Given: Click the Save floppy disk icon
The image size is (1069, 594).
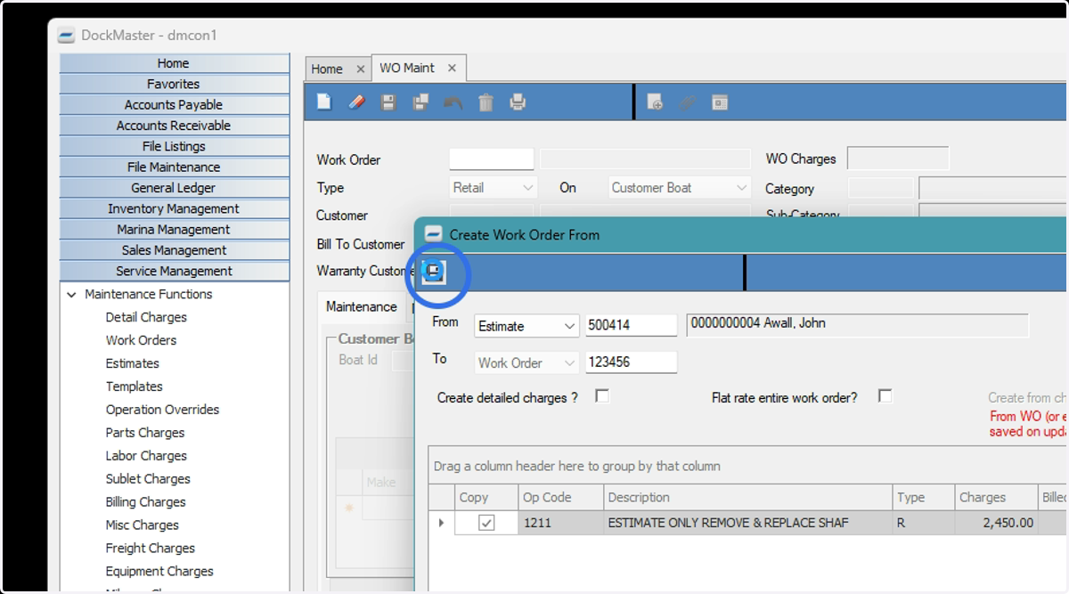Looking at the screenshot, I should point(388,102).
